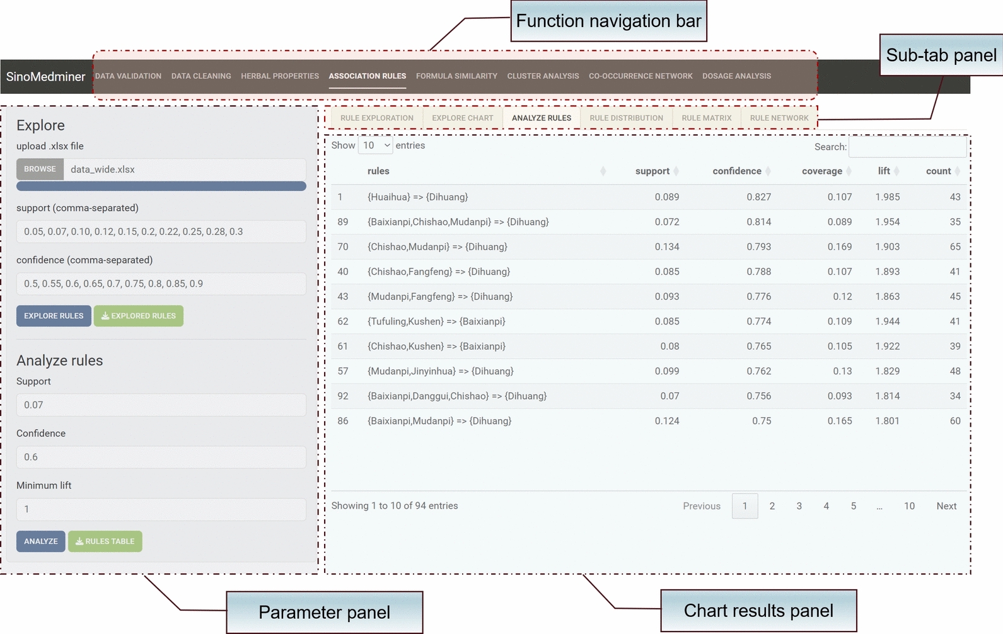This screenshot has width=1003, height=634.
Task: Open Co-occurrence Network tab
Action: (641, 76)
